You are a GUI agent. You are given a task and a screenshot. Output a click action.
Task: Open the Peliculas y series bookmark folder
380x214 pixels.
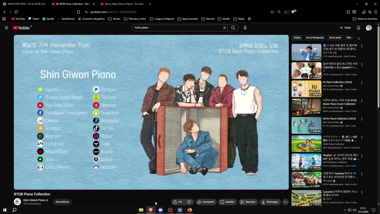point(135,19)
